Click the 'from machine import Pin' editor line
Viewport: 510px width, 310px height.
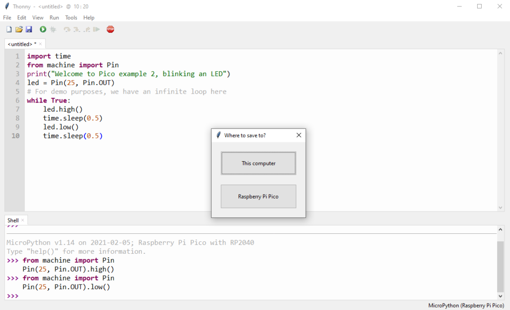click(73, 65)
